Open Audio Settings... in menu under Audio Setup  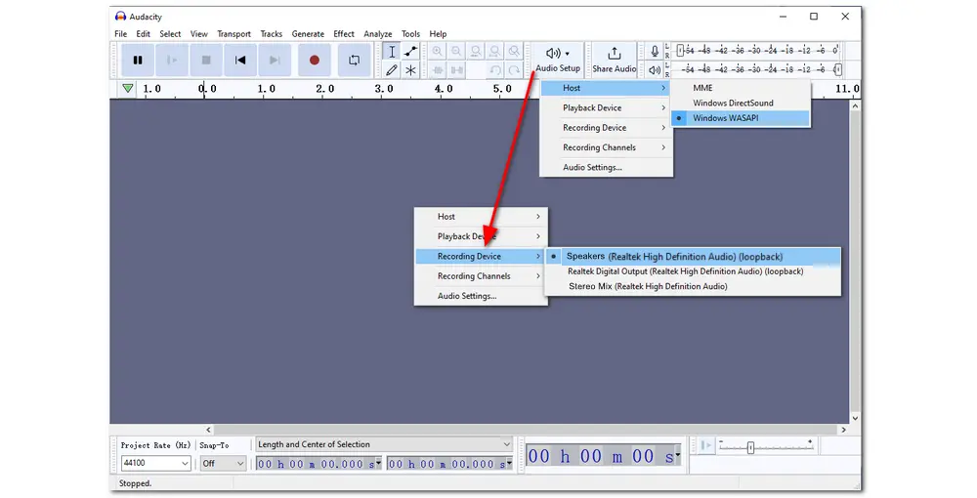(x=607, y=167)
